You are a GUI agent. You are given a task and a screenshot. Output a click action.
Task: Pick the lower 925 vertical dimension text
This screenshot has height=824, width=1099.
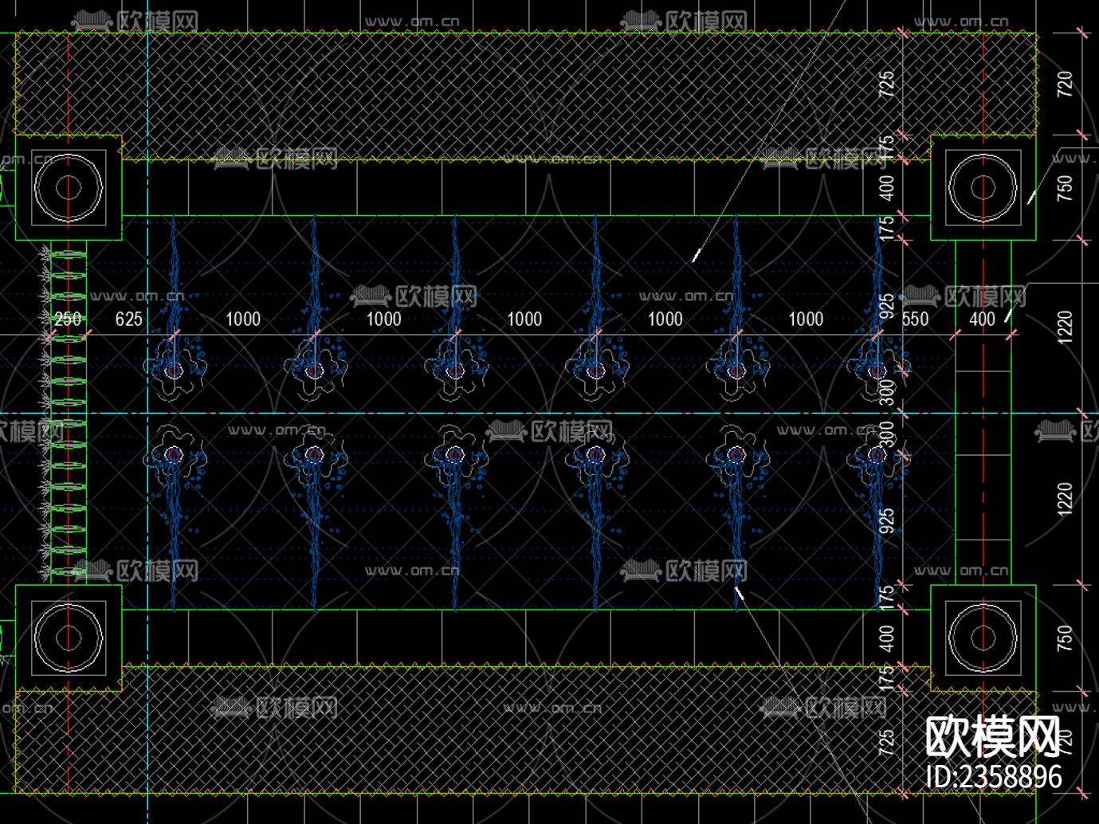(x=886, y=522)
